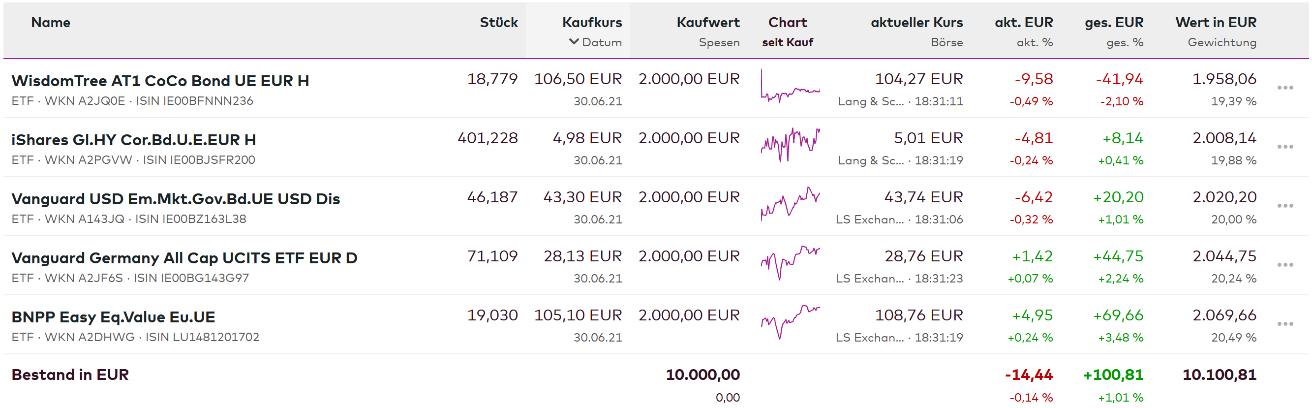Screen dimensions: 1312x408
Task: Open more options for WisdomTree AT1 CoCo row
Action: click(1284, 88)
